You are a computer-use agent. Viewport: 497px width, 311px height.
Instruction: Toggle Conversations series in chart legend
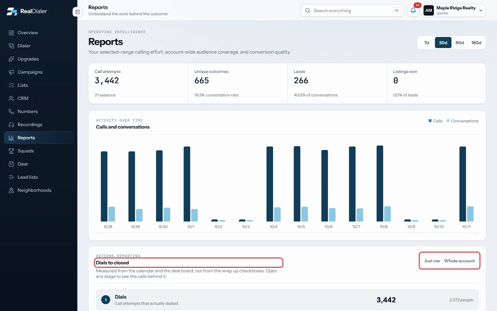(x=462, y=121)
